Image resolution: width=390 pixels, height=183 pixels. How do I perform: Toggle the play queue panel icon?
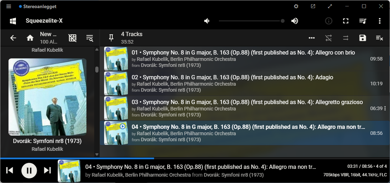coord(363,21)
